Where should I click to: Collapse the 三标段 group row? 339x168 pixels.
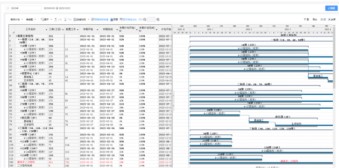click(19, 128)
